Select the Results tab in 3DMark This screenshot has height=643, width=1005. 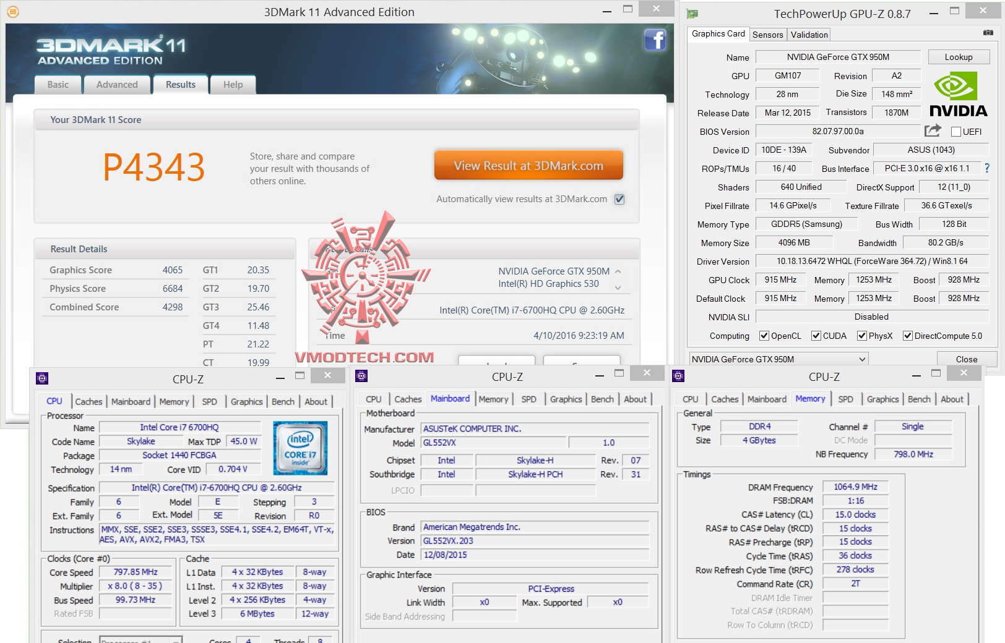pyautogui.click(x=181, y=85)
